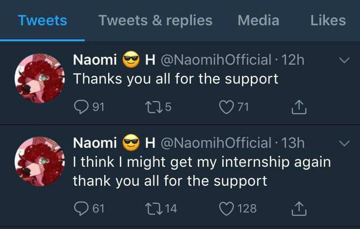Like the internship tweet with 128 likes

[x=227, y=208]
